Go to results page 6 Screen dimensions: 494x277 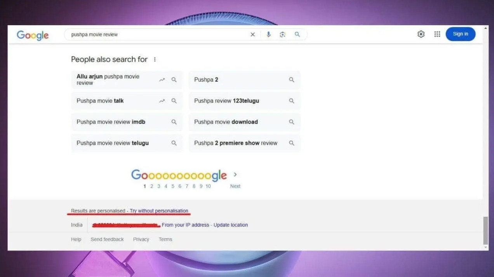(180, 186)
